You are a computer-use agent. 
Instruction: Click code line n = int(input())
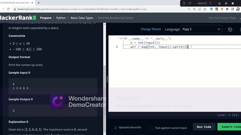[145, 43]
